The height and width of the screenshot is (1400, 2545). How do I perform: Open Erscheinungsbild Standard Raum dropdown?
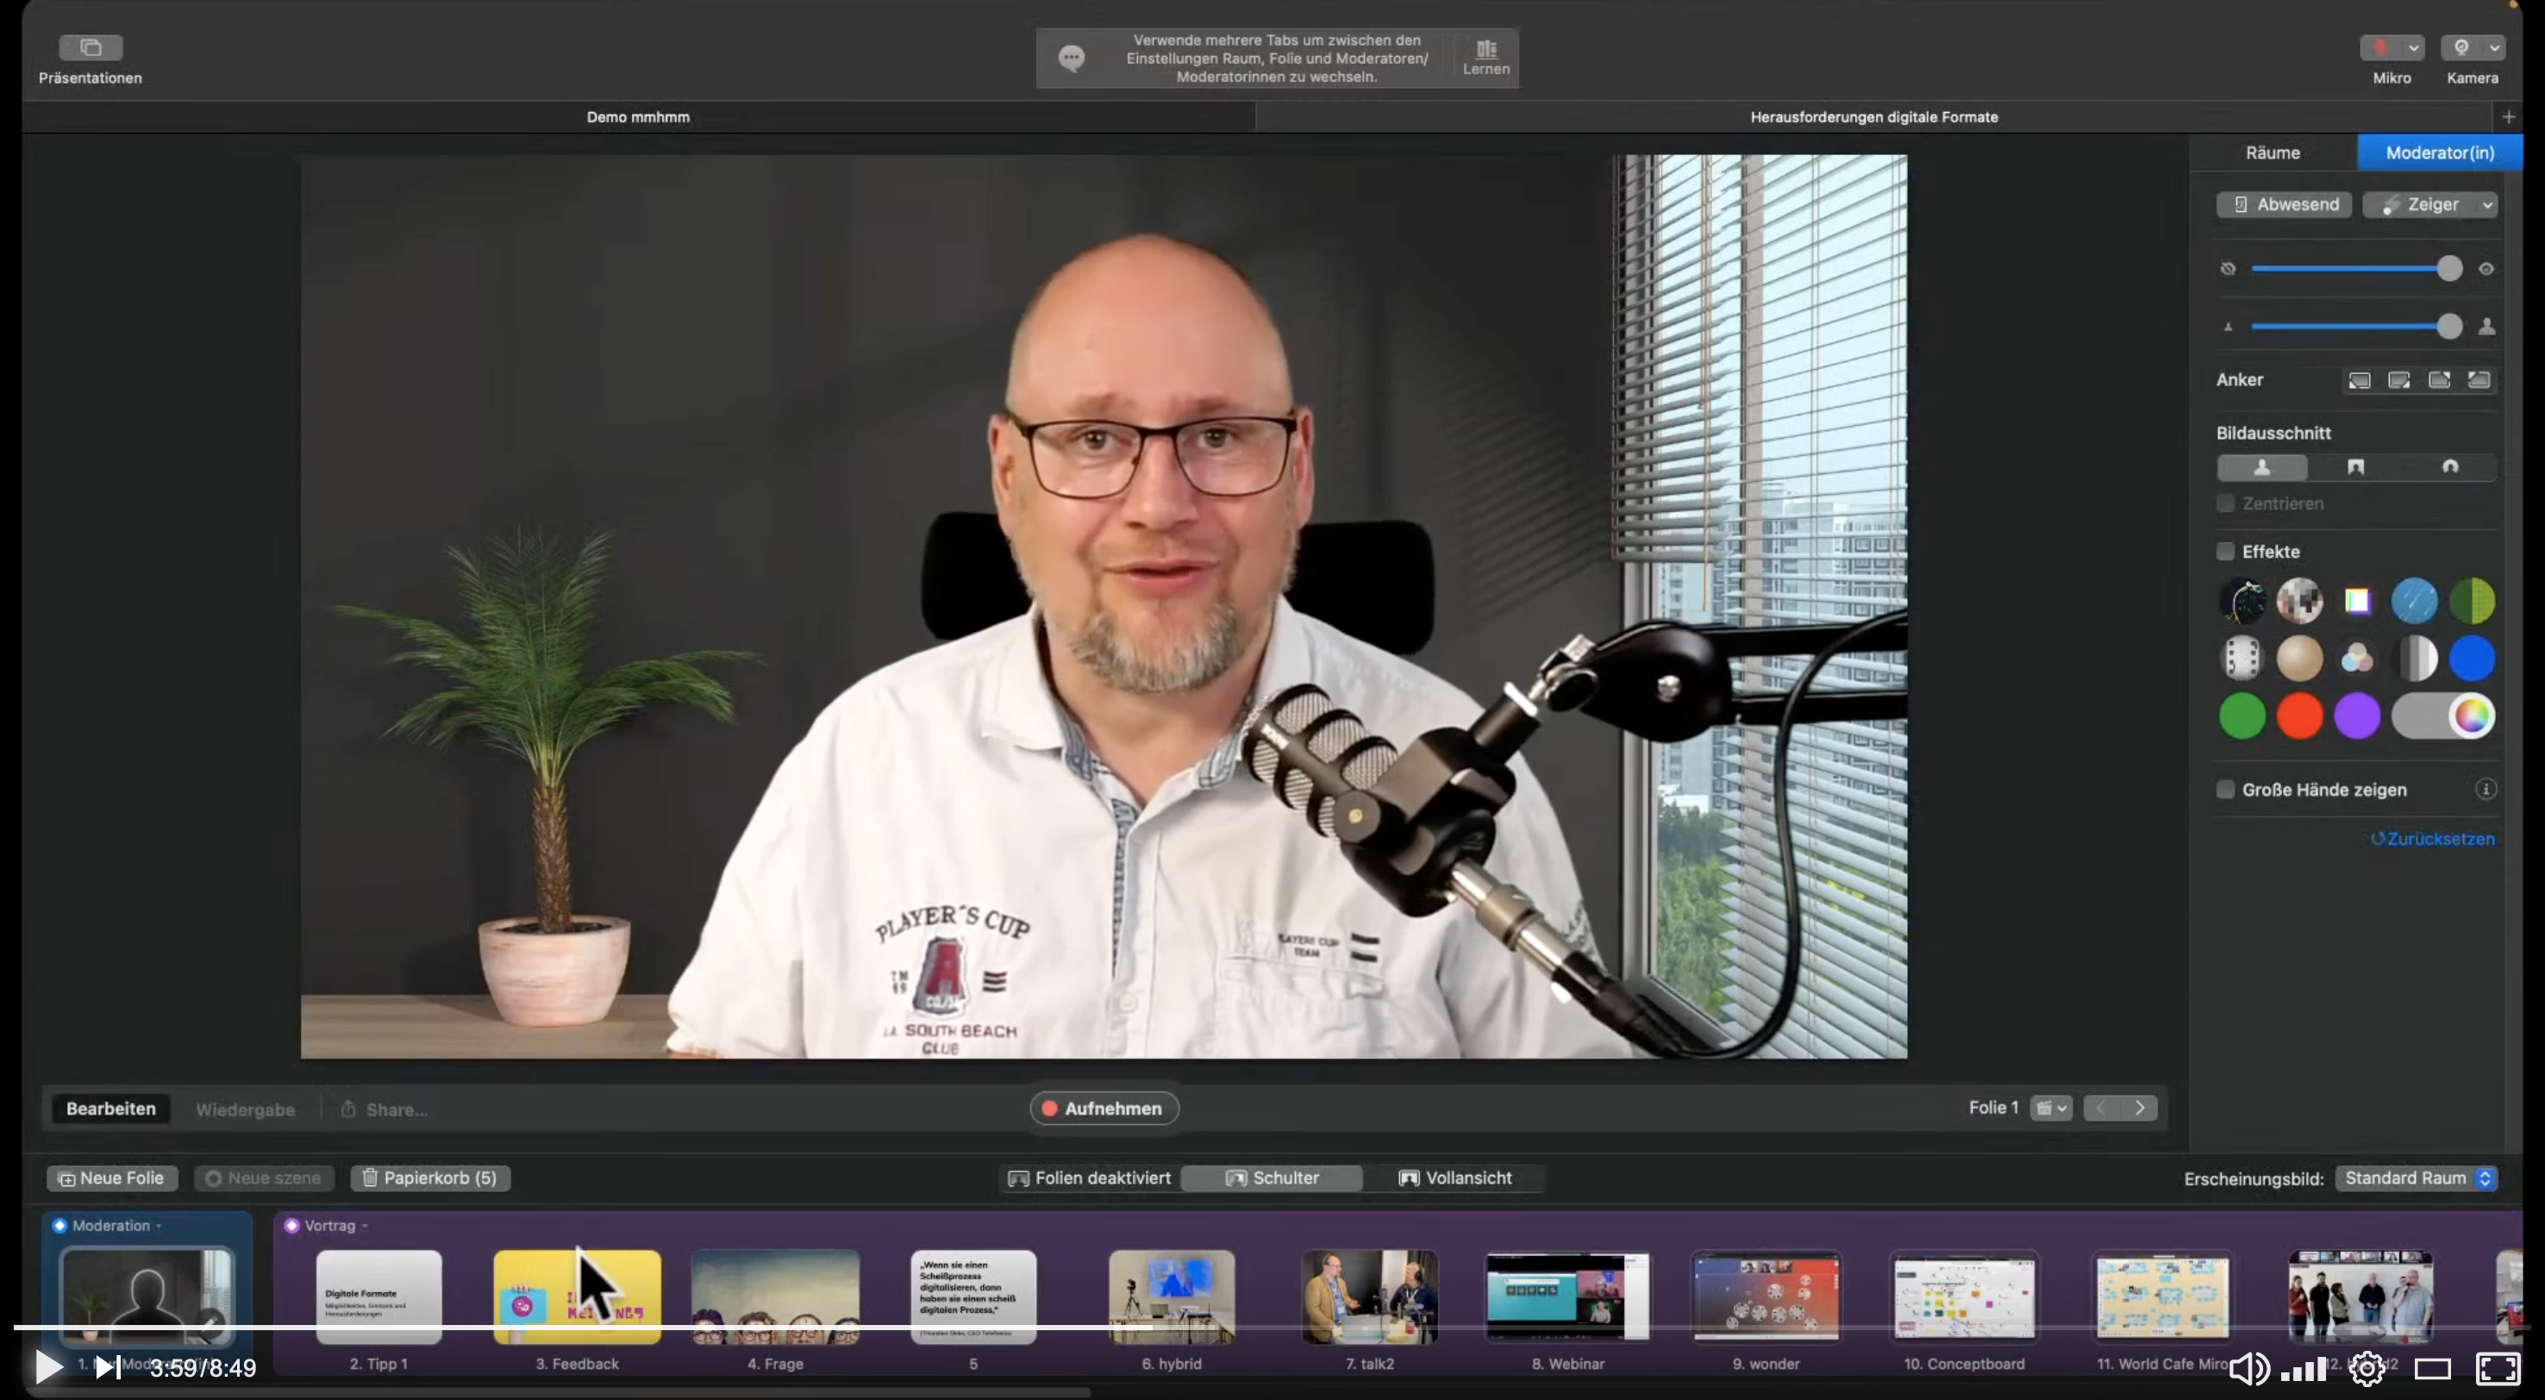pyautogui.click(x=2416, y=1178)
